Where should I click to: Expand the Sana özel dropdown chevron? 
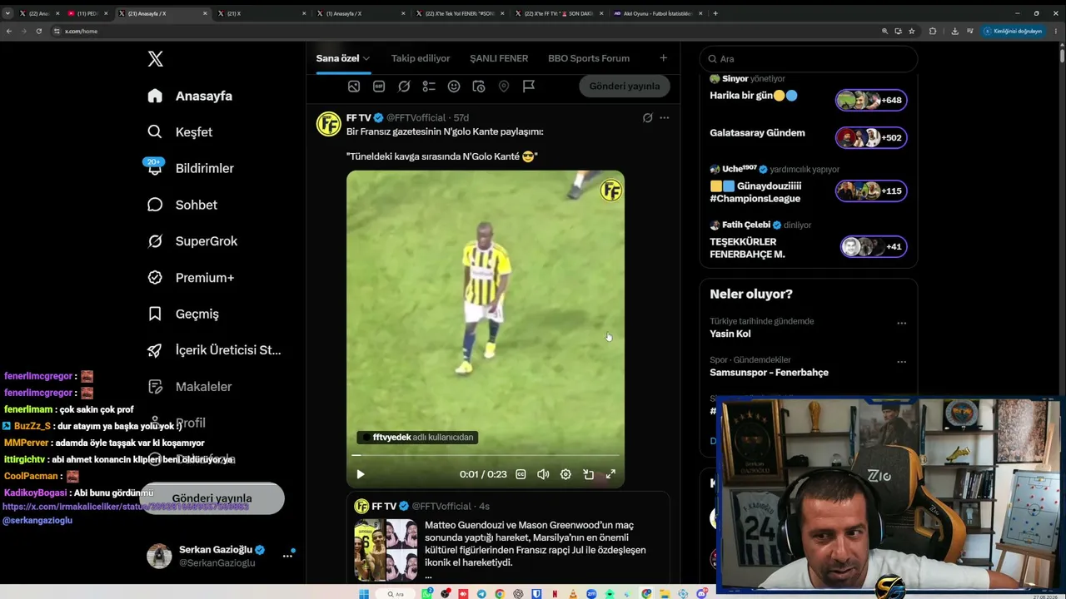366,58
